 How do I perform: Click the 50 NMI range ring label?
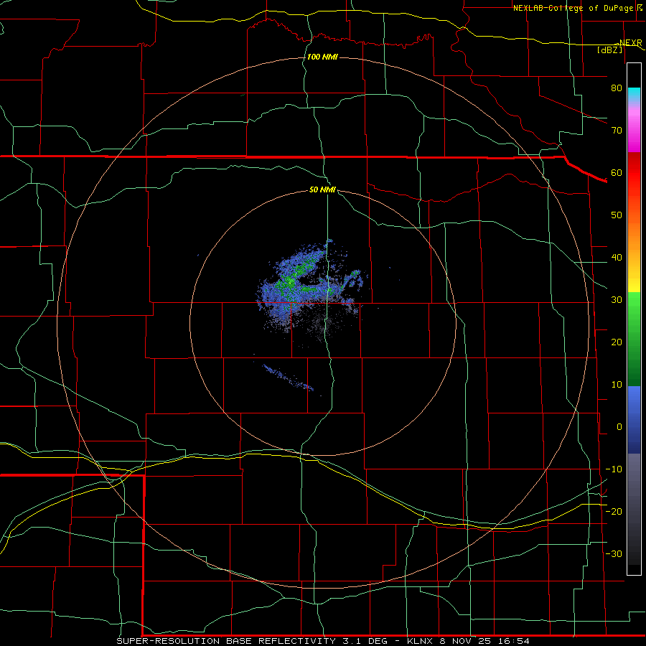coord(322,190)
